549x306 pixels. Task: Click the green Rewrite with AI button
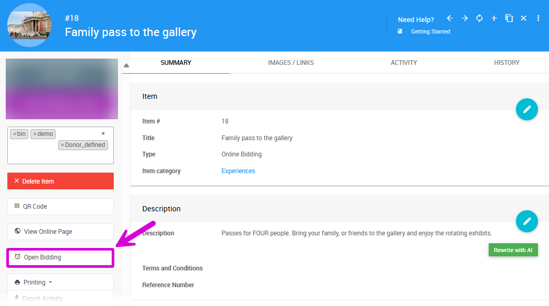(x=513, y=250)
